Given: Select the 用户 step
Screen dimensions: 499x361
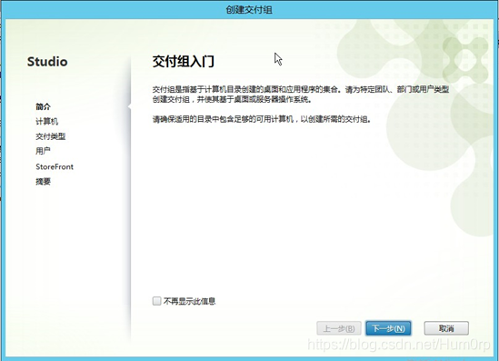Looking at the screenshot, I should (43, 151).
